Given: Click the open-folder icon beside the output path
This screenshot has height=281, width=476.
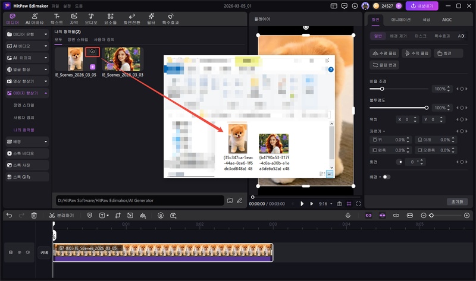Looking at the screenshot, I should pos(229,200).
